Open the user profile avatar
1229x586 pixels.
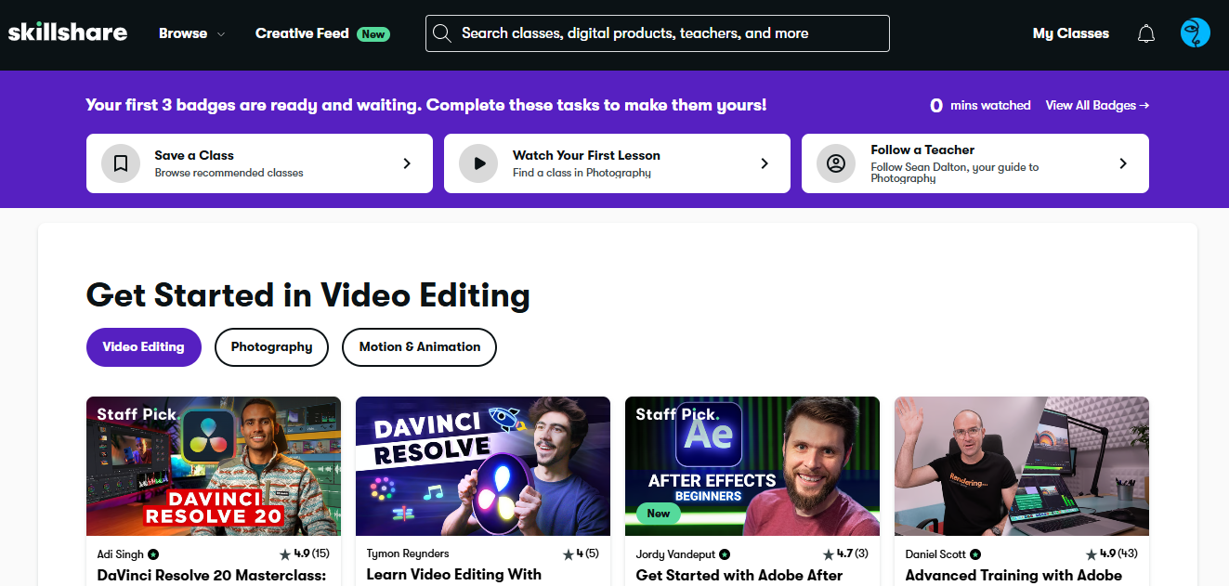1195,33
